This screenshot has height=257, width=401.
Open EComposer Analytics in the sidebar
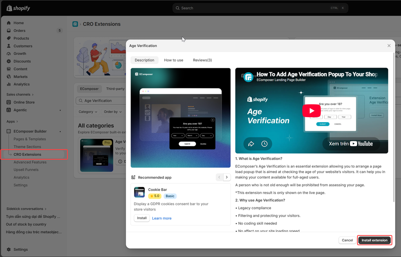point(22,177)
